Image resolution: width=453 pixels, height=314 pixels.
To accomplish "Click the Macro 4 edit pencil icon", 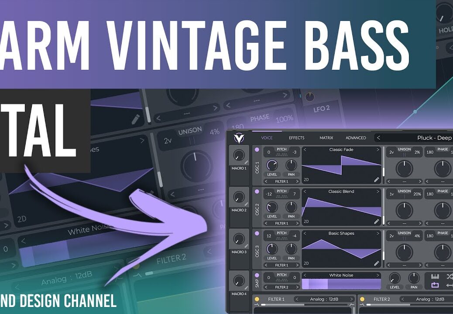I will 246,288.
